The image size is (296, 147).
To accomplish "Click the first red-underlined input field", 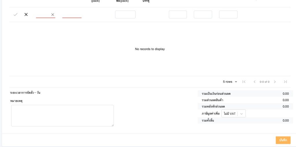I will tap(43, 14).
